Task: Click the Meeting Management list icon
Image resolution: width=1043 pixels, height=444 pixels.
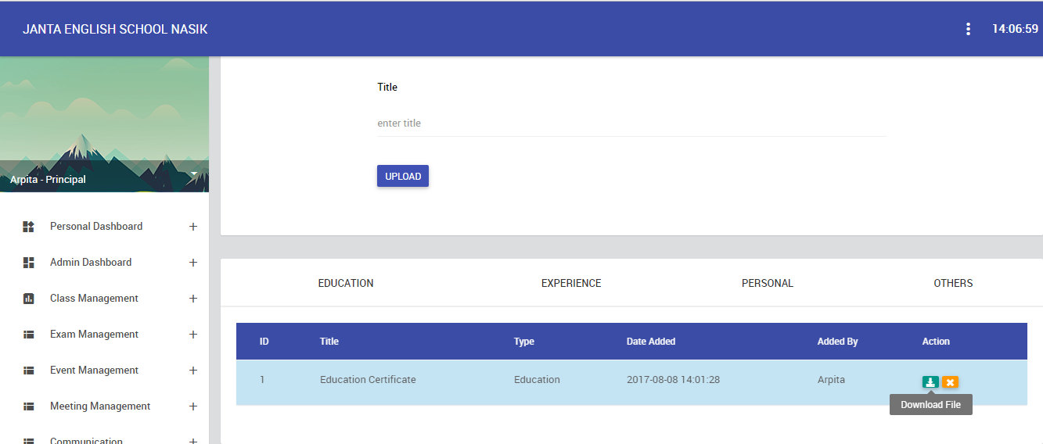Action: coord(29,406)
